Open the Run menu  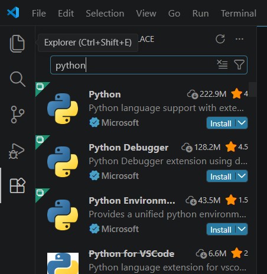tap(200, 14)
